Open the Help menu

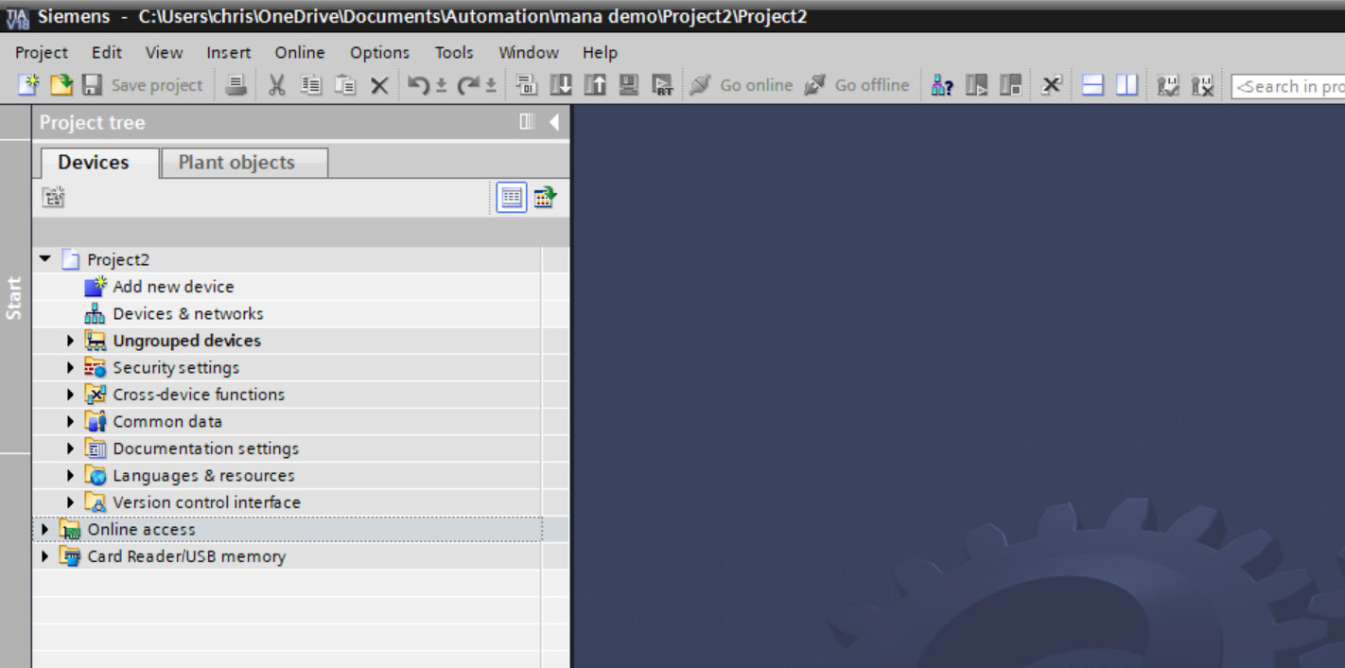(x=600, y=52)
